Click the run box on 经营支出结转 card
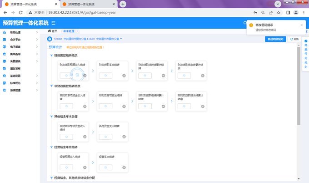The image size is (309, 183). 105,168
